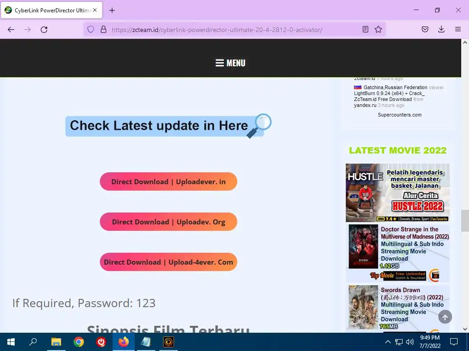Open Supercounters.com link
Viewport: 469px width, 351px height.
pyautogui.click(x=399, y=115)
